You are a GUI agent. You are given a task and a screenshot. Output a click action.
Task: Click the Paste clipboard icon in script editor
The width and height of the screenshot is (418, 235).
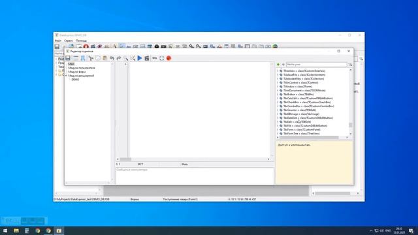104,58
